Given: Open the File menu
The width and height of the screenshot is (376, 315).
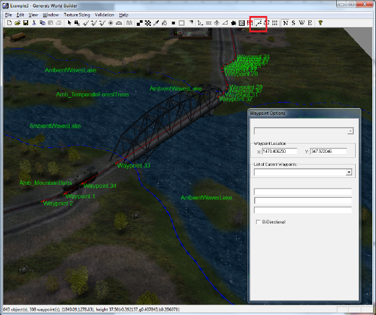Looking at the screenshot, I should (x=9, y=15).
